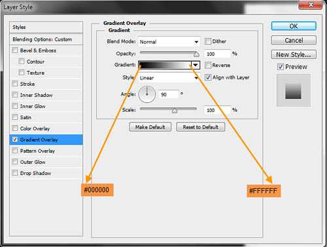Screen dimensions: 327x247
Task: Click the gradient preview thumbnail square
Action: (x=294, y=90)
